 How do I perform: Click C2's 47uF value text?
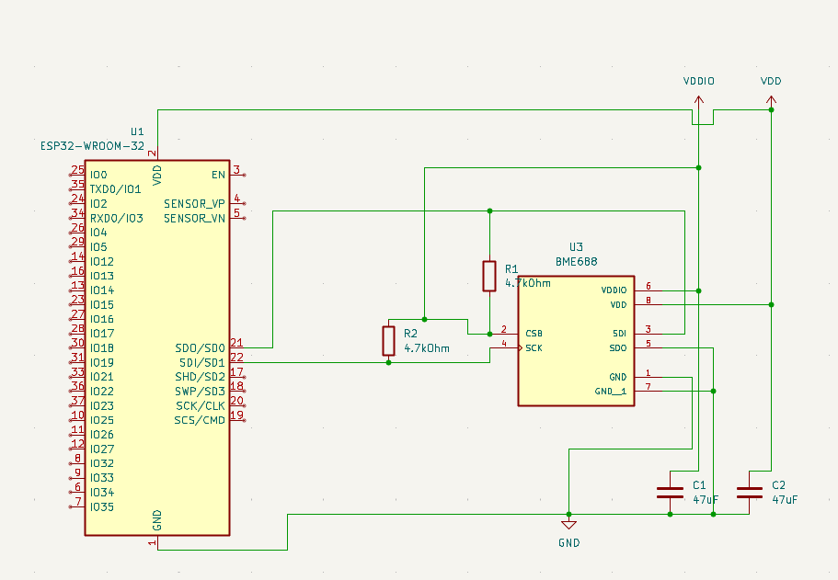(785, 500)
